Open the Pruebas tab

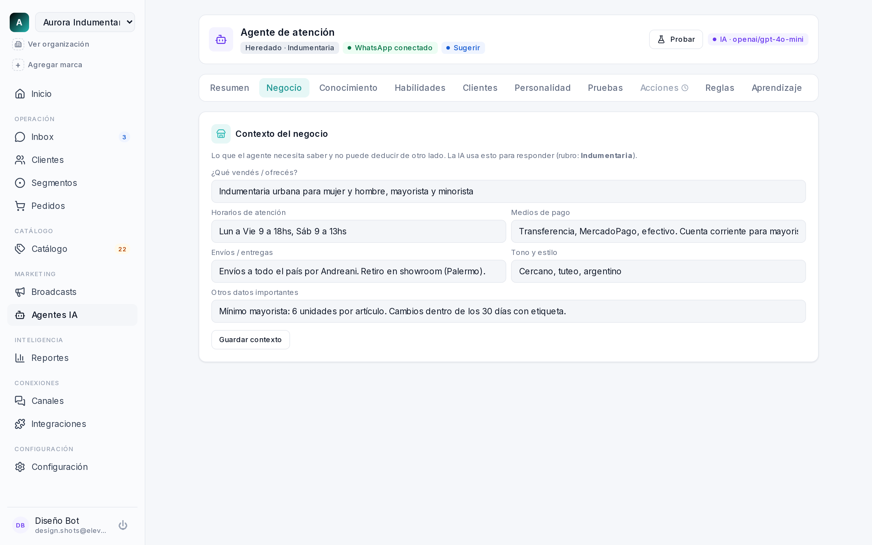coord(605,88)
